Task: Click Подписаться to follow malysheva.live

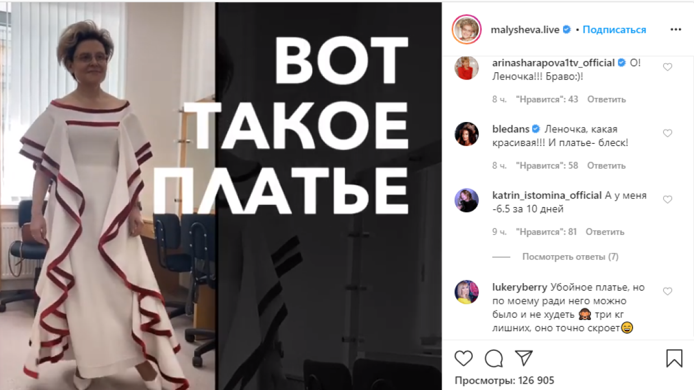Action: [x=615, y=30]
